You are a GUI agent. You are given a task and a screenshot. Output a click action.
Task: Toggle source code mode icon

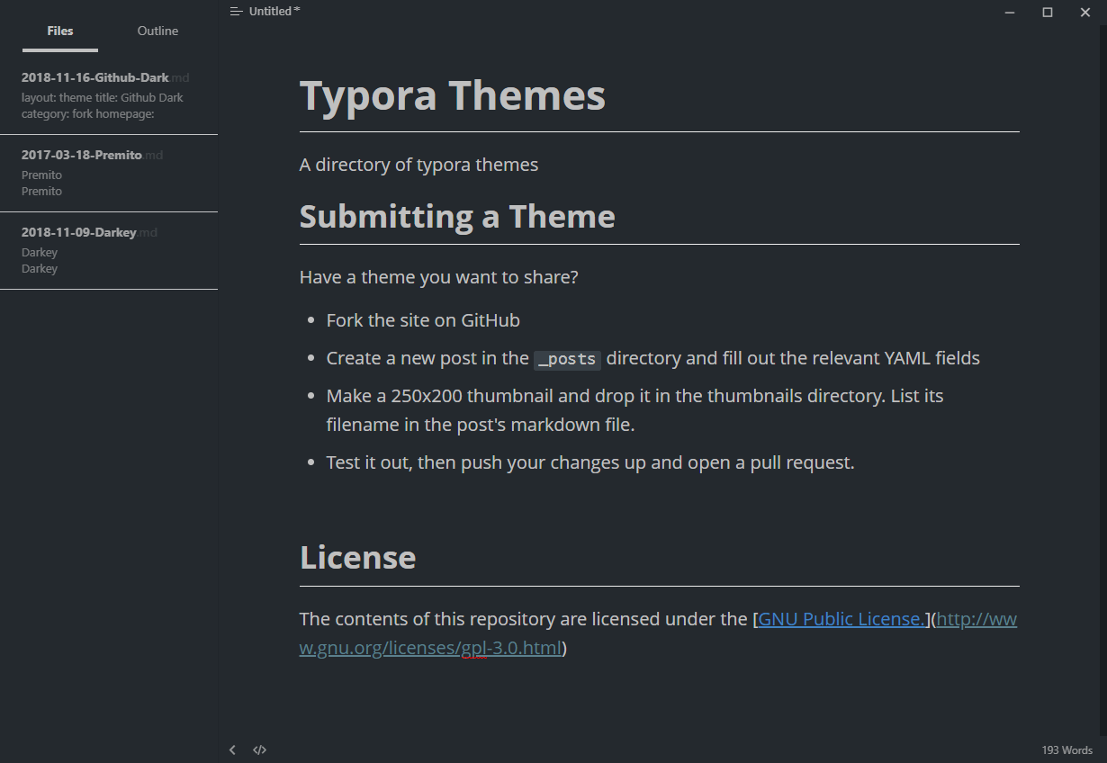point(259,750)
